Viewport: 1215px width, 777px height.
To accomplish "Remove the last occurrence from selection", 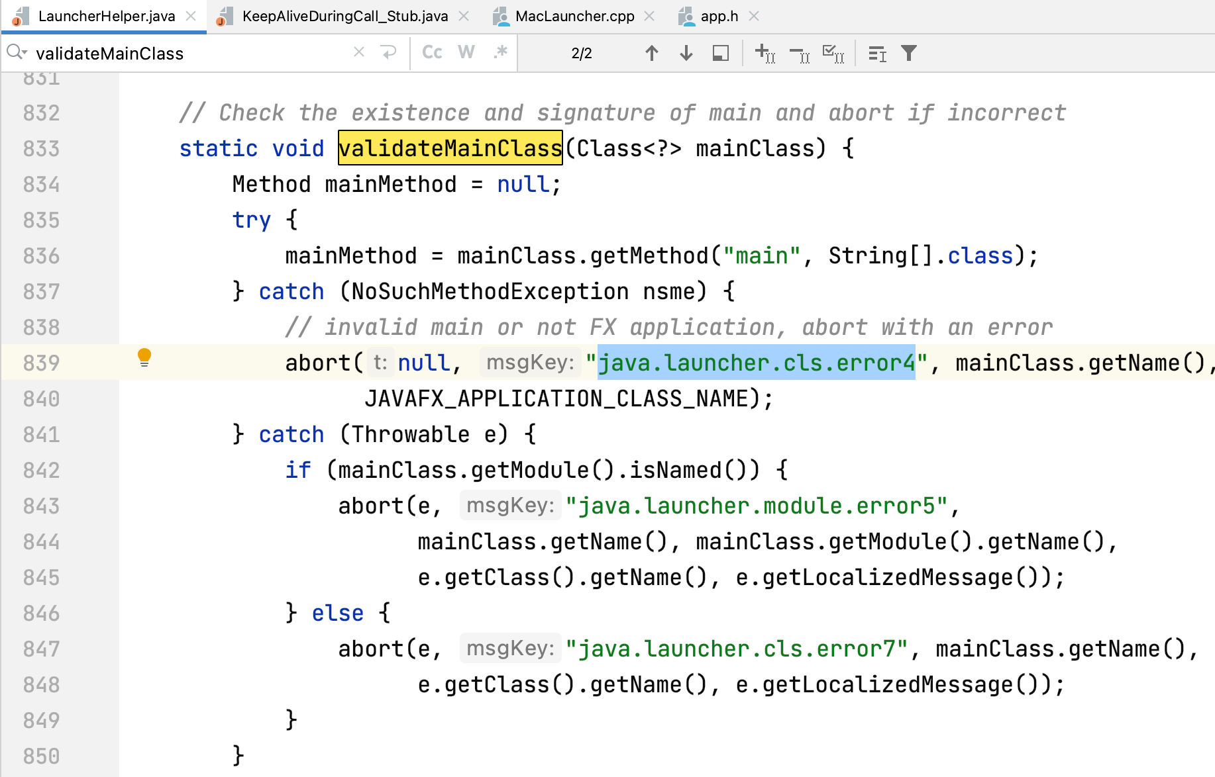I will pyautogui.click(x=800, y=53).
